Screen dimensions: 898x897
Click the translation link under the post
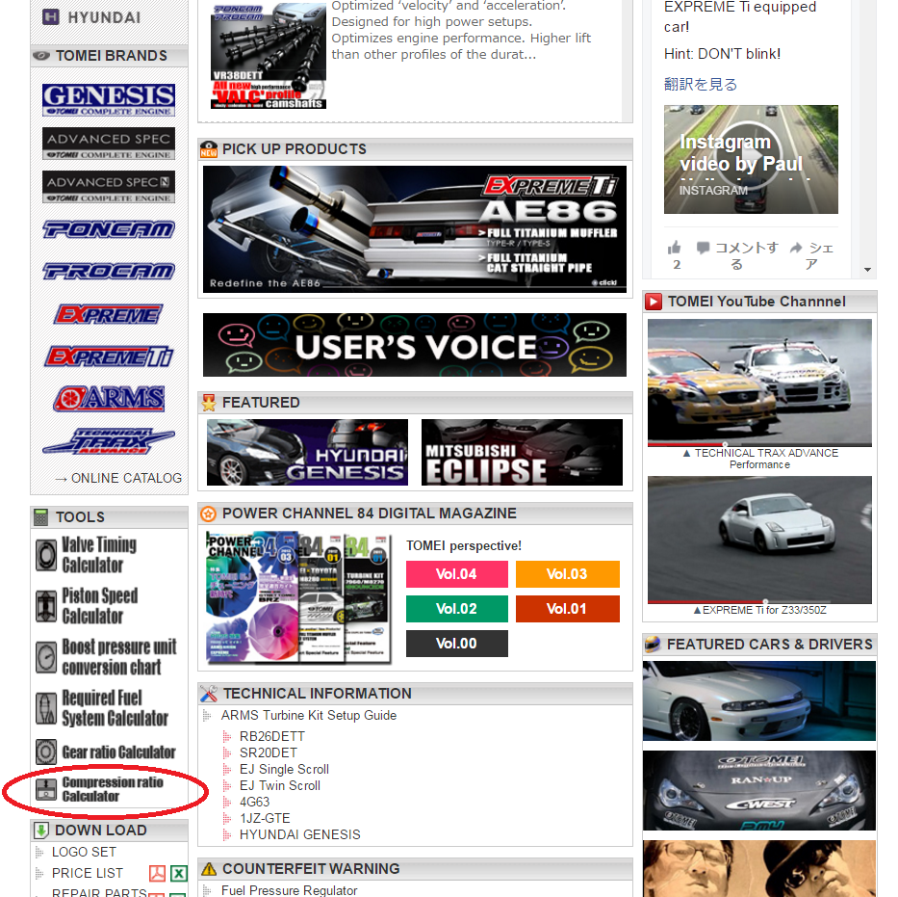click(701, 84)
